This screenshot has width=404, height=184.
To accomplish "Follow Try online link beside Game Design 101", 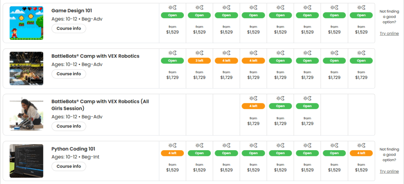I will [389, 33].
